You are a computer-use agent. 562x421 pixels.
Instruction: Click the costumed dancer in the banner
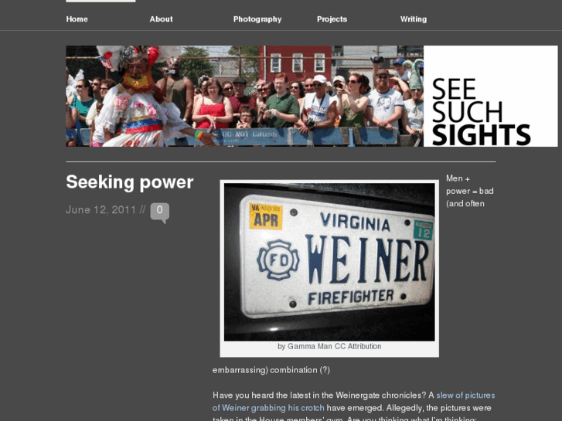(x=138, y=96)
